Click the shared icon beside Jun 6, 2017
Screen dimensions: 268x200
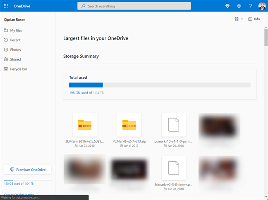pyautogui.click(x=122, y=146)
